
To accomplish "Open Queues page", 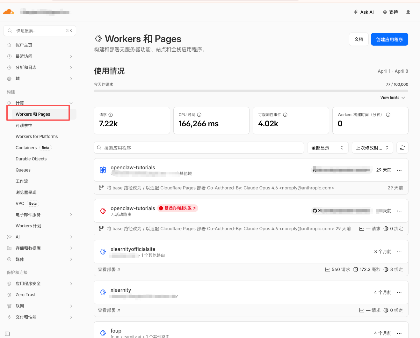I will (x=23, y=170).
